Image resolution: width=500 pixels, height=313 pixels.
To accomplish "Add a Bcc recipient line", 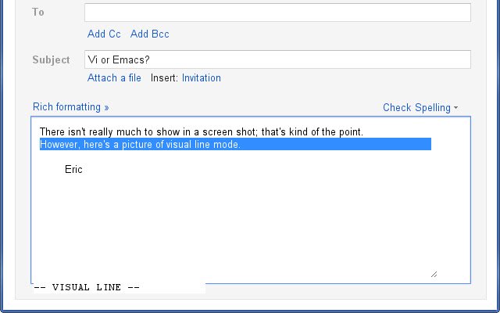I will point(149,34).
